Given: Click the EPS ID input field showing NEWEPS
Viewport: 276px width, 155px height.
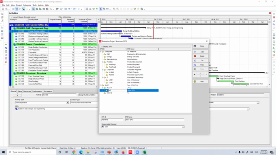Looking at the screenshot, I should 112,120.
